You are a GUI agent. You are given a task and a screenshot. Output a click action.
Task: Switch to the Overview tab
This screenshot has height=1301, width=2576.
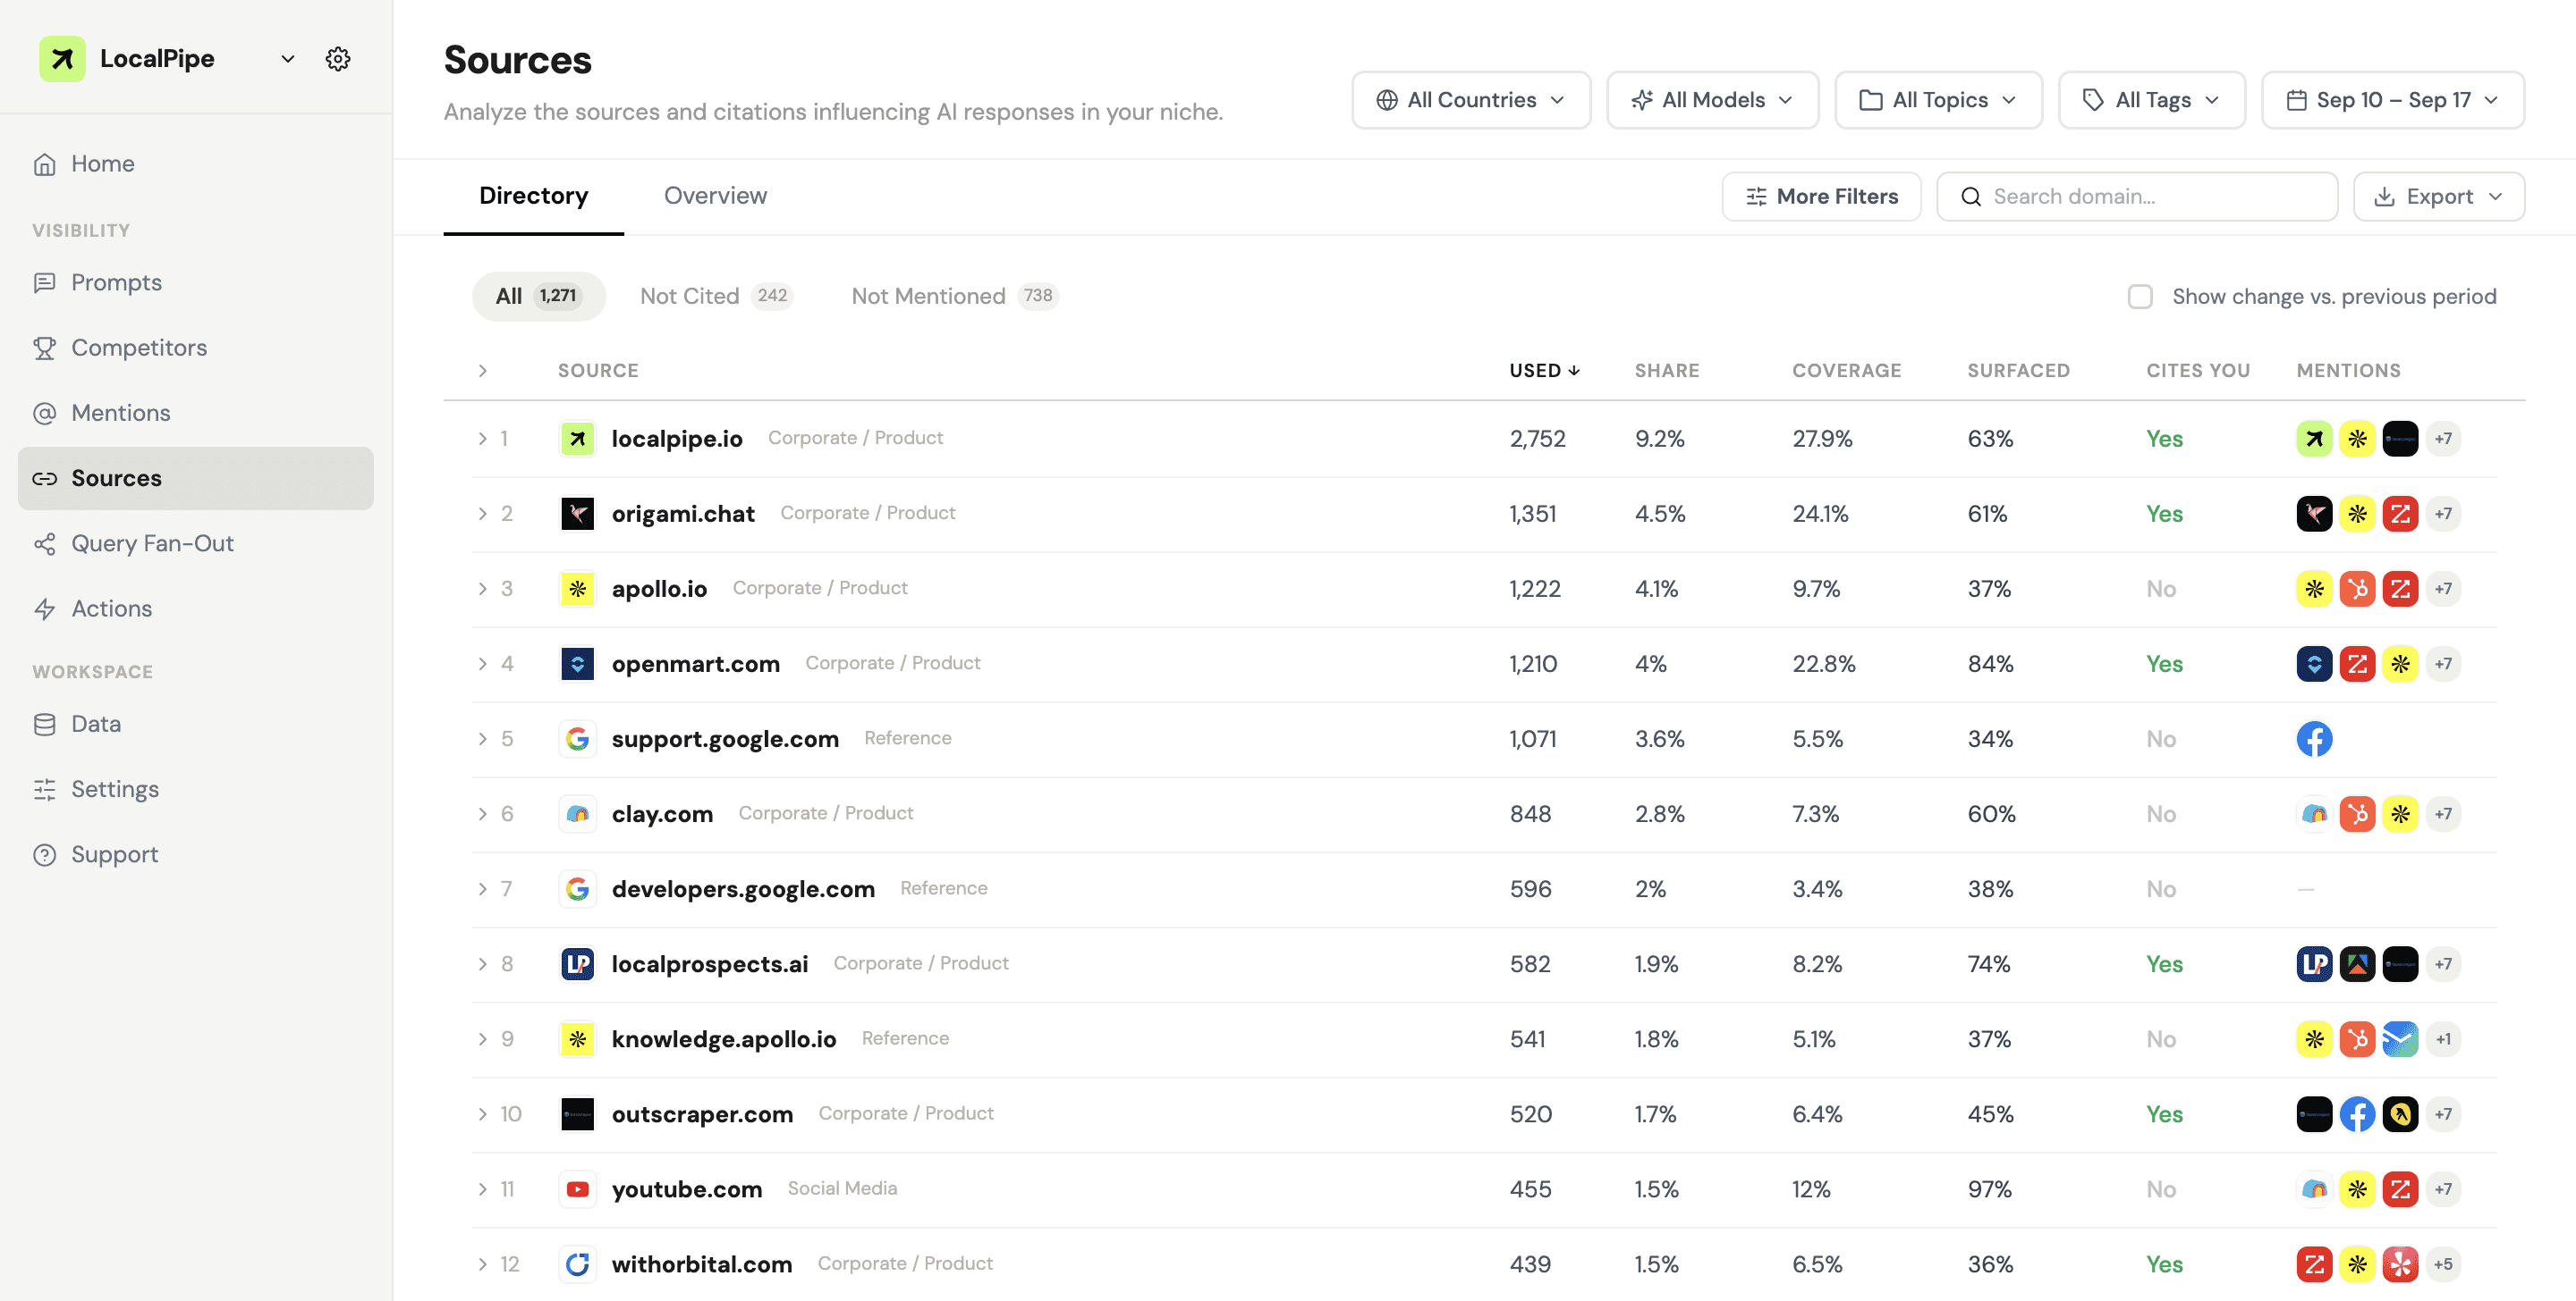[x=715, y=196]
